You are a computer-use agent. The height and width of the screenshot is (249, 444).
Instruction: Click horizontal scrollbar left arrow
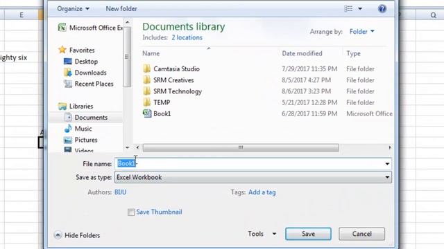pyautogui.click(x=137, y=147)
